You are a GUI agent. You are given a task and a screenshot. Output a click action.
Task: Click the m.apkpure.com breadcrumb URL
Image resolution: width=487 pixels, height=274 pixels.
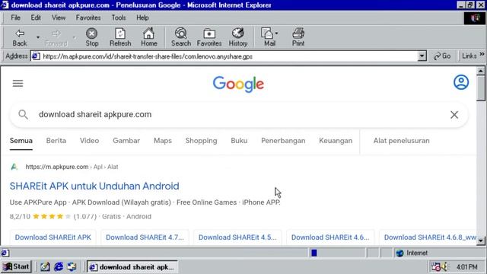point(57,167)
